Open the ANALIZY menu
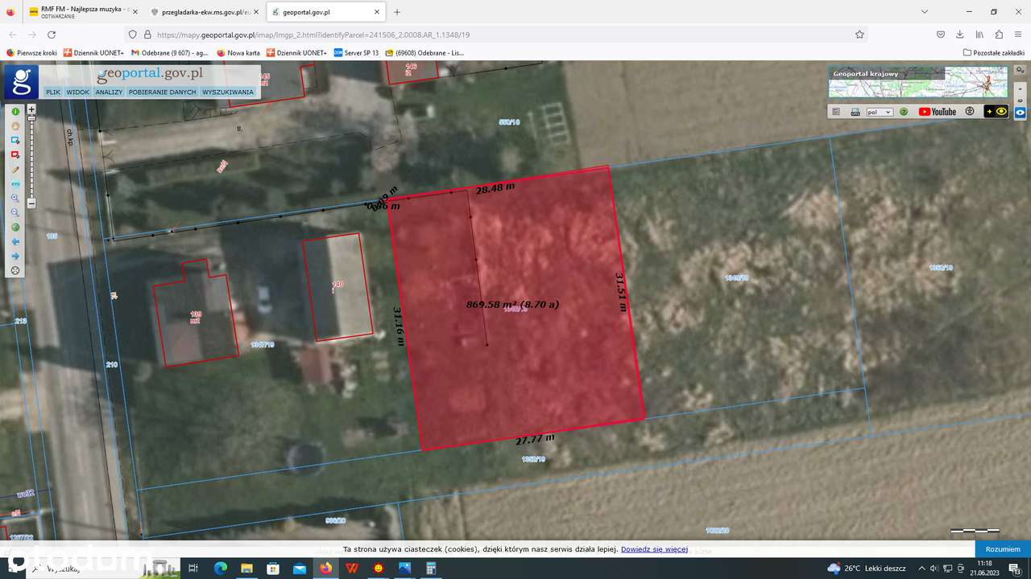1031x579 pixels. [x=109, y=92]
